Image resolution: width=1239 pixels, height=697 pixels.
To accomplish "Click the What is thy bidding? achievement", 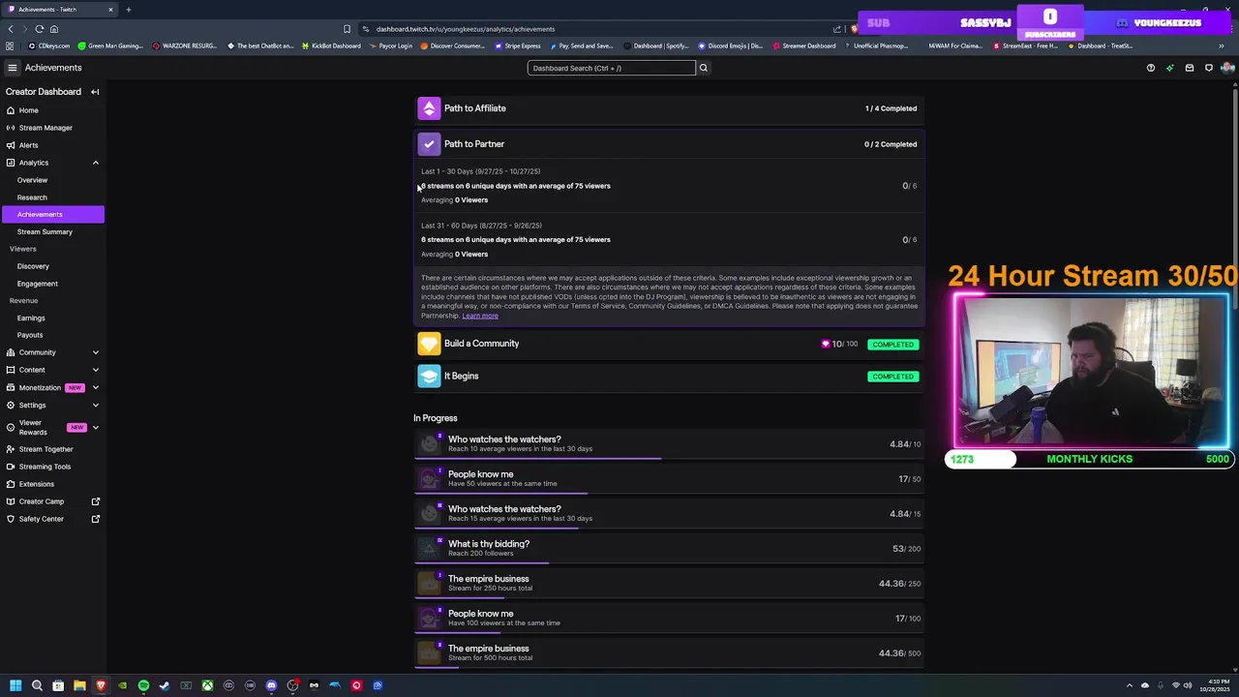I will click(x=668, y=549).
